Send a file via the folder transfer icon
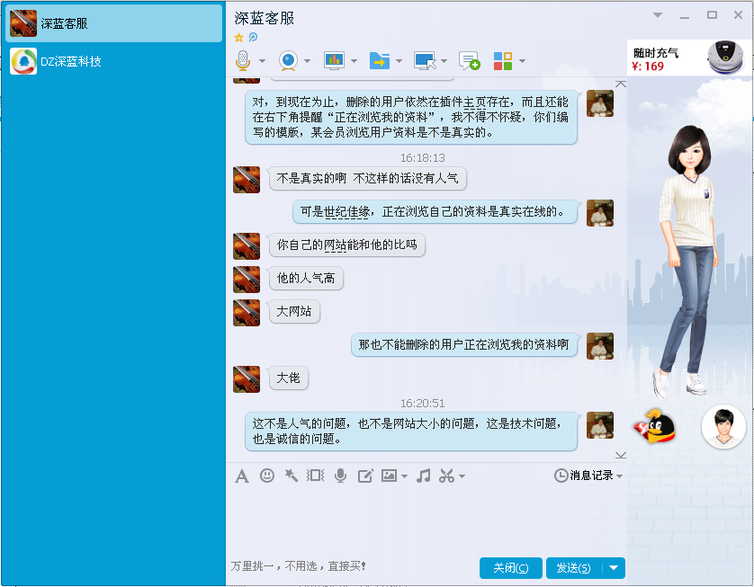The height and width of the screenshot is (587, 754). tap(381, 61)
